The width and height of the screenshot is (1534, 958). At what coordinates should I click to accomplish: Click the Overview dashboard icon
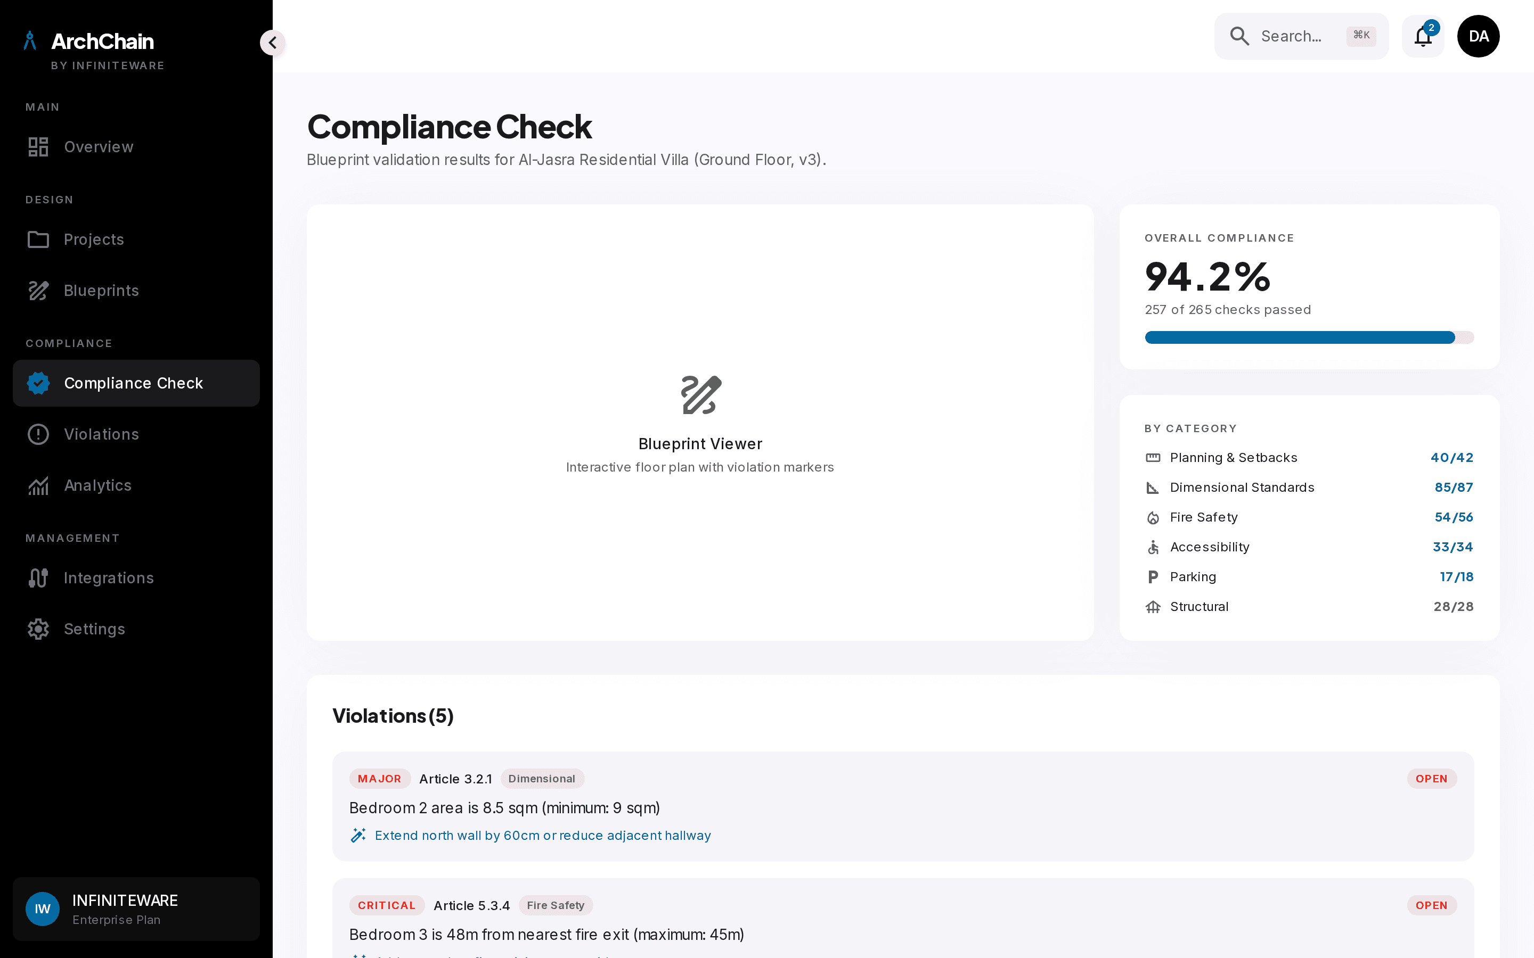point(38,147)
